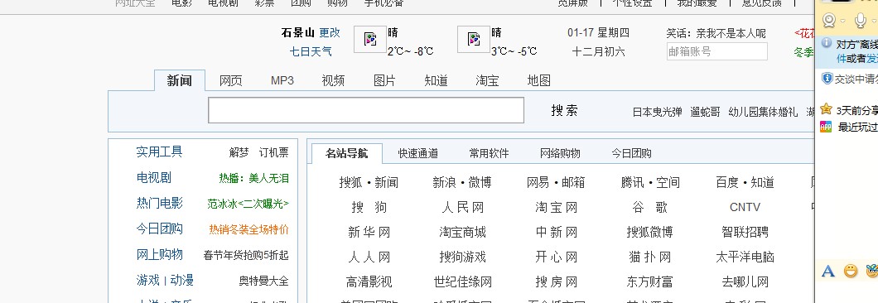Open the 图片 search tab
The image size is (878, 303).
[384, 80]
